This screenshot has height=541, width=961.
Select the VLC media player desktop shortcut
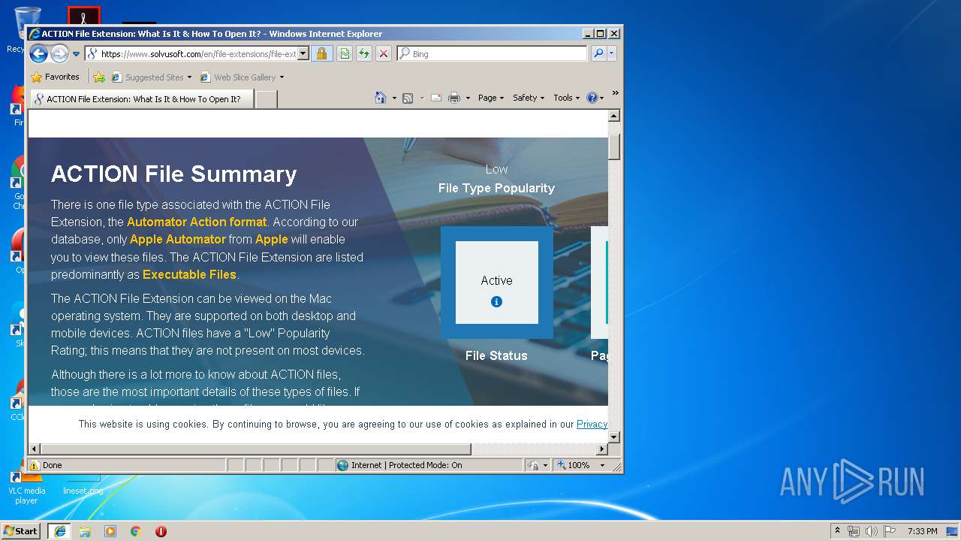pyautogui.click(x=26, y=487)
